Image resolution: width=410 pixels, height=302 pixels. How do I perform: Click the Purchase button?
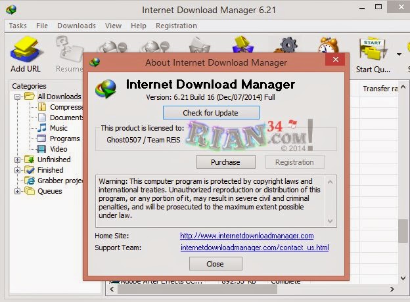225,162
